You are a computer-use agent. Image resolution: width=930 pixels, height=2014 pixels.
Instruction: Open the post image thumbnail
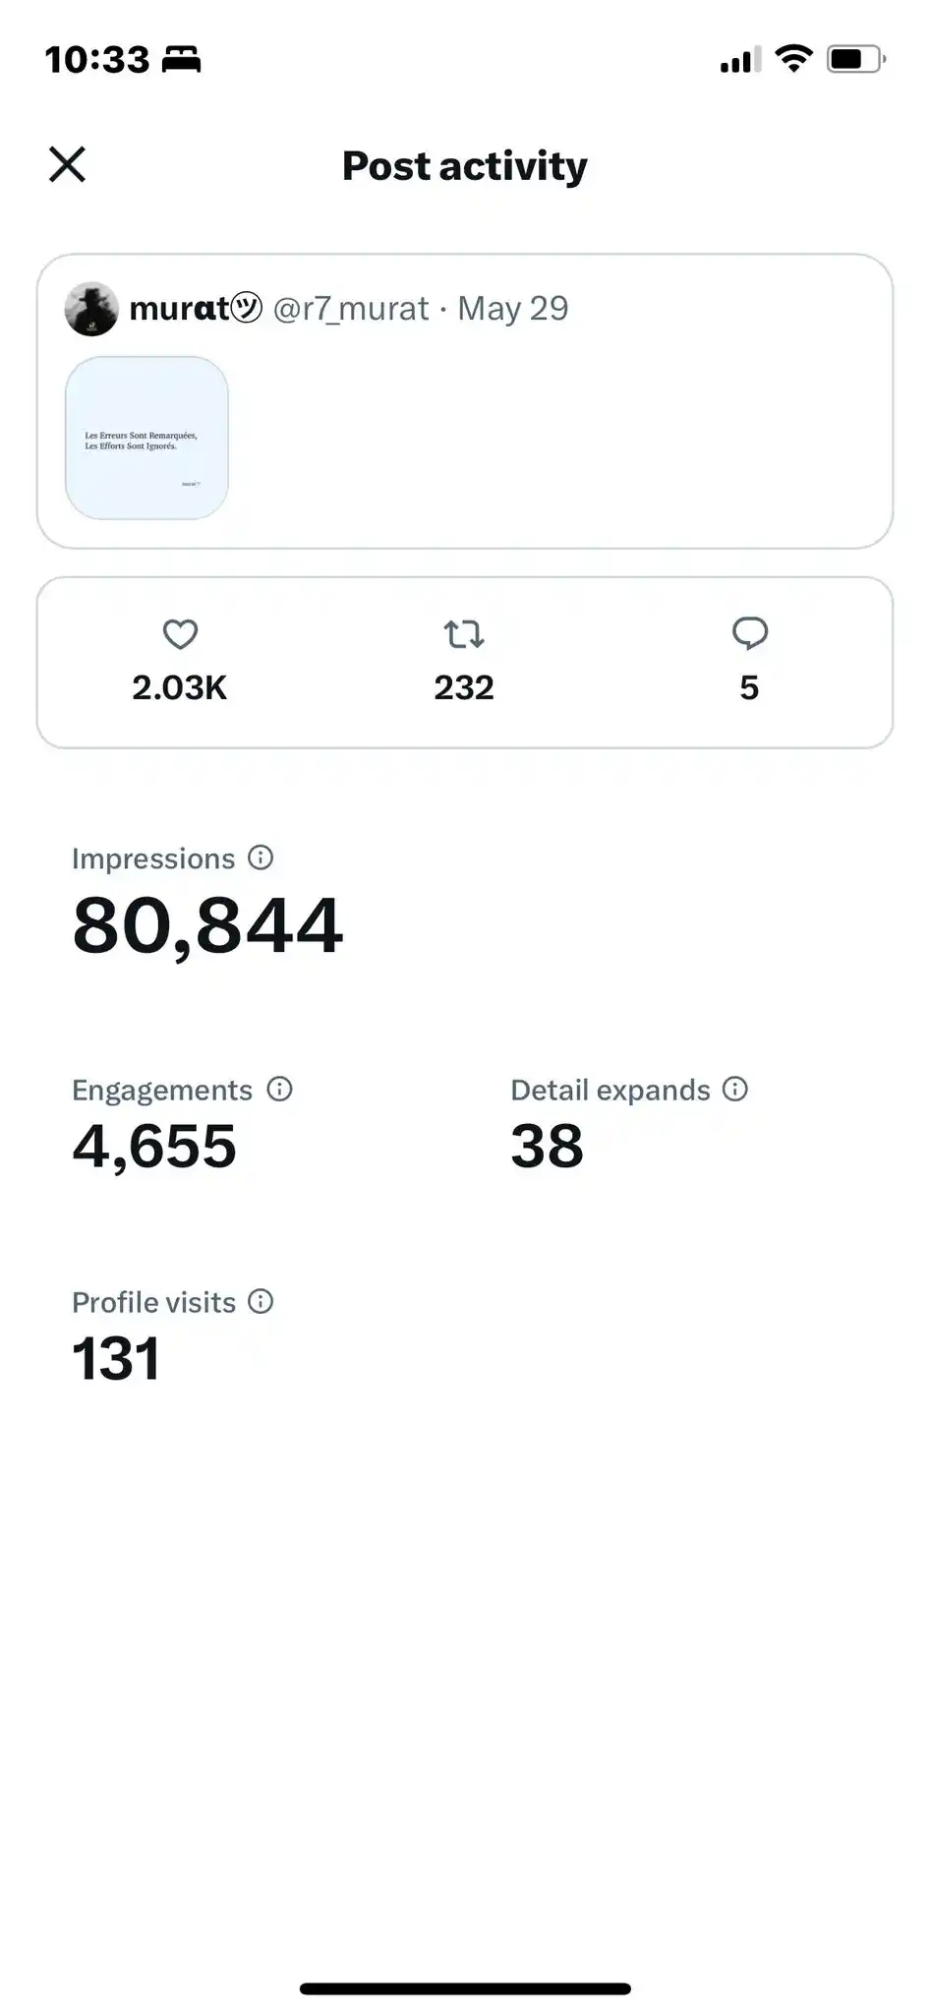[x=146, y=438]
